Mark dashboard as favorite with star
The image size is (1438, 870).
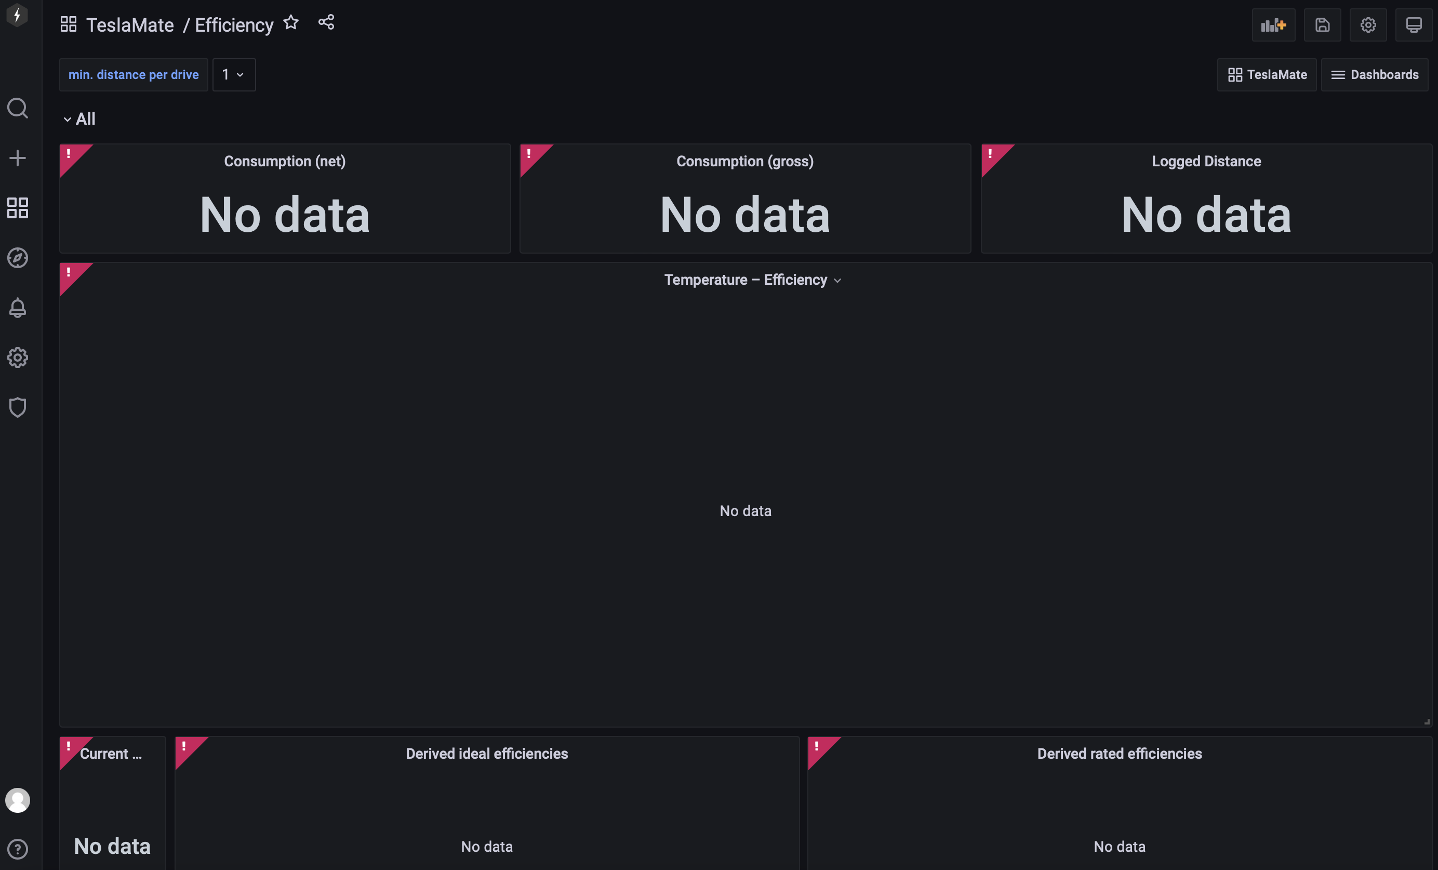(290, 23)
